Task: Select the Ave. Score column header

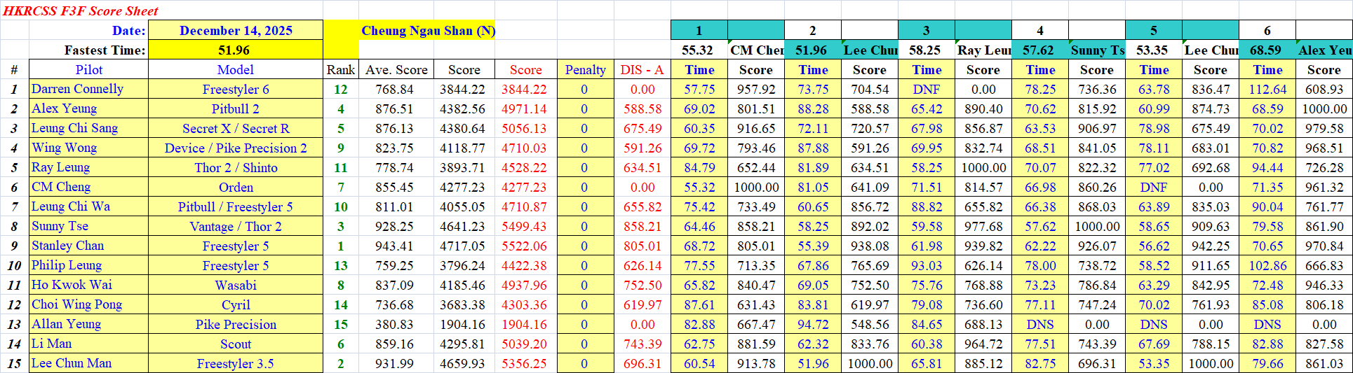Action: click(396, 69)
